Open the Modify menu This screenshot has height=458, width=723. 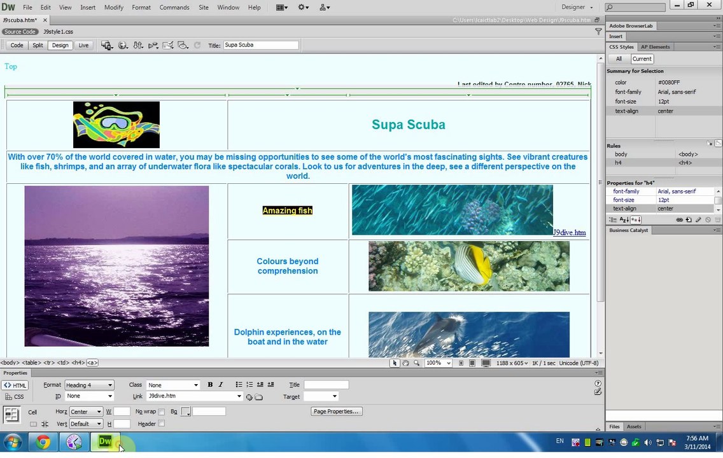pyautogui.click(x=113, y=8)
